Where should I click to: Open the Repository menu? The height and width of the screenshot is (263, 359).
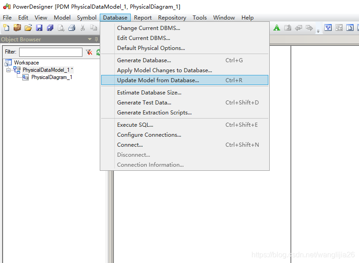coord(172,18)
